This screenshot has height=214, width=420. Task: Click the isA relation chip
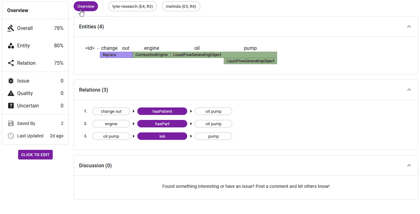[x=162, y=136]
